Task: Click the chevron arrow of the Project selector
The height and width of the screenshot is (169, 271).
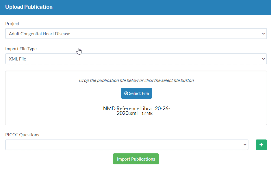Action: click(263, 34)
